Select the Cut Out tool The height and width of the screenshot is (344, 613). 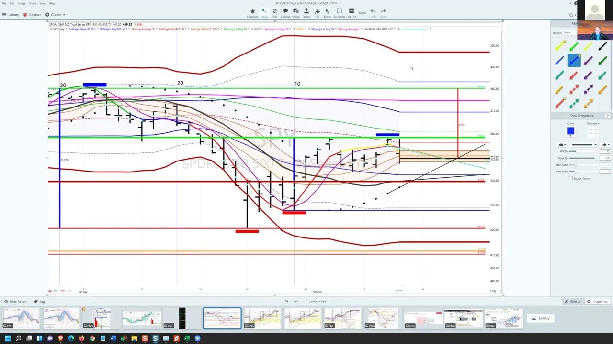coord(352,13)
